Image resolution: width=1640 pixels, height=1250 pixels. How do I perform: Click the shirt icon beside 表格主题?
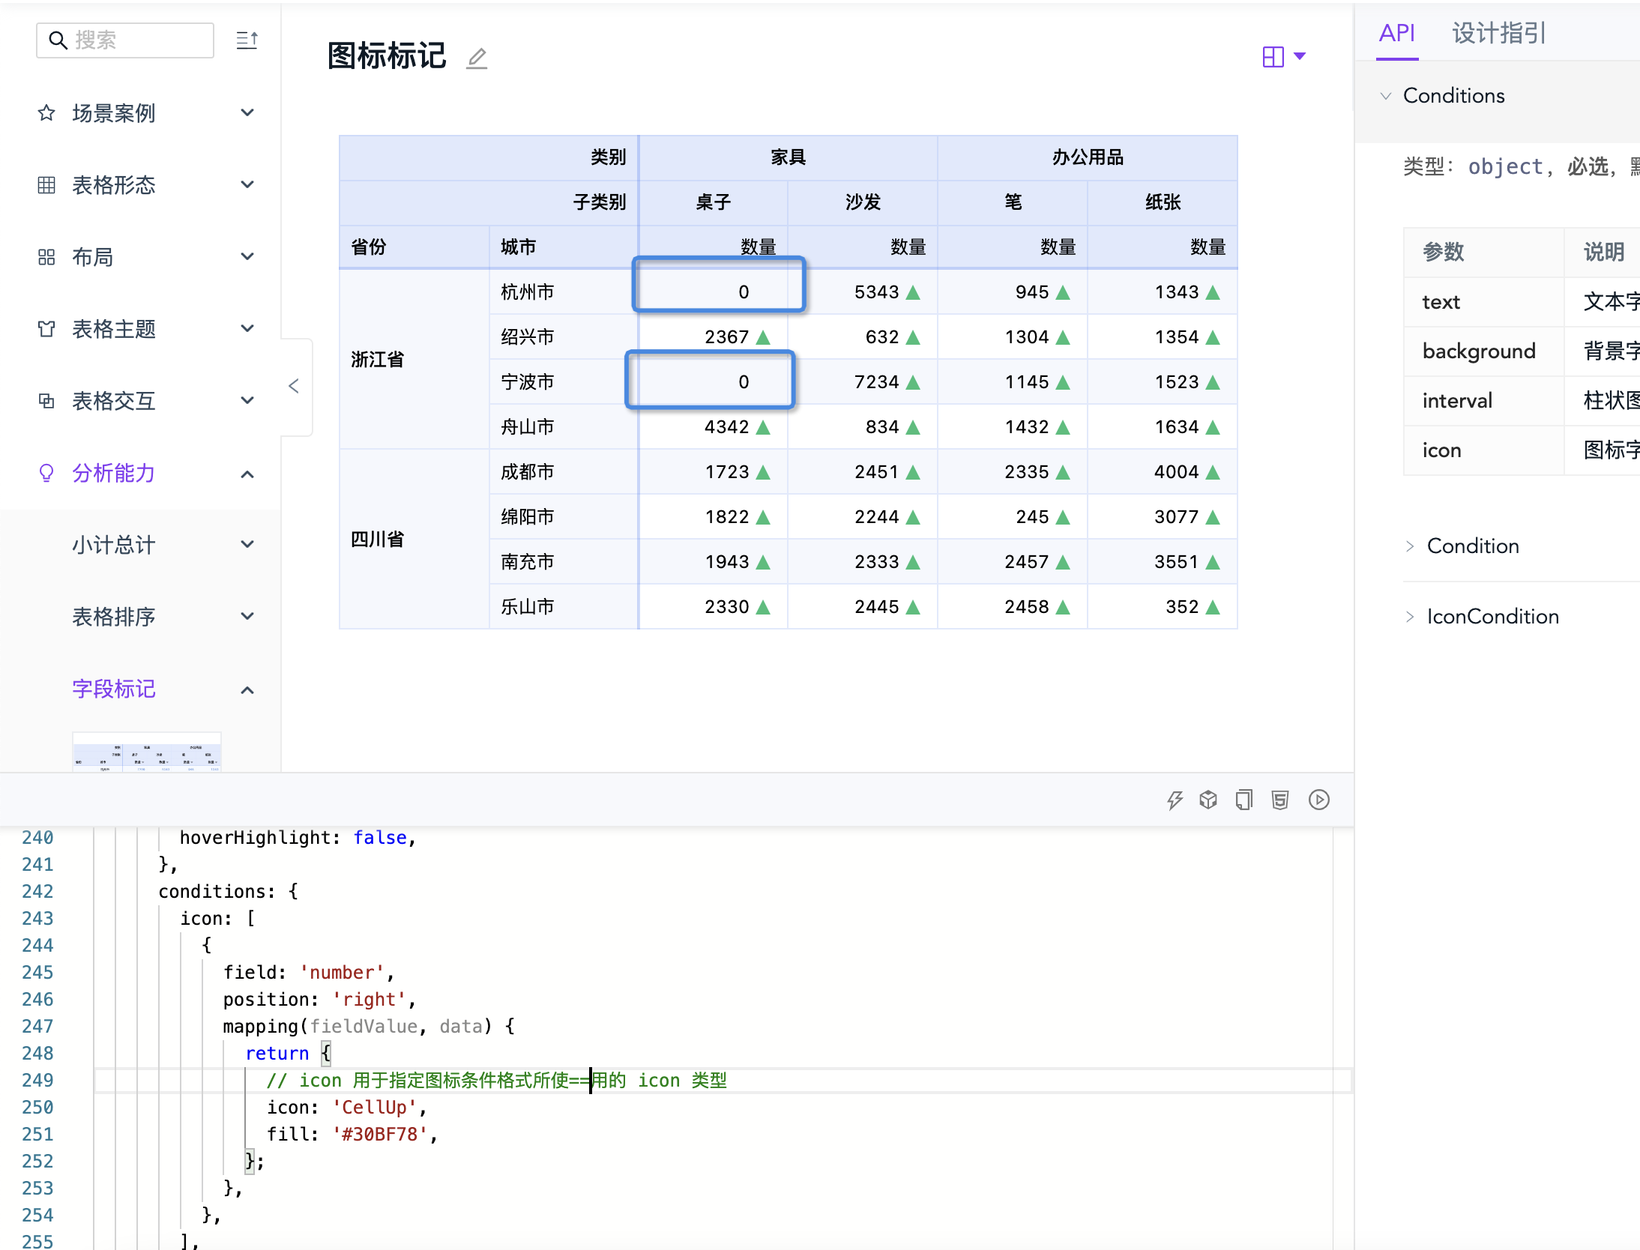click(46, 329)
